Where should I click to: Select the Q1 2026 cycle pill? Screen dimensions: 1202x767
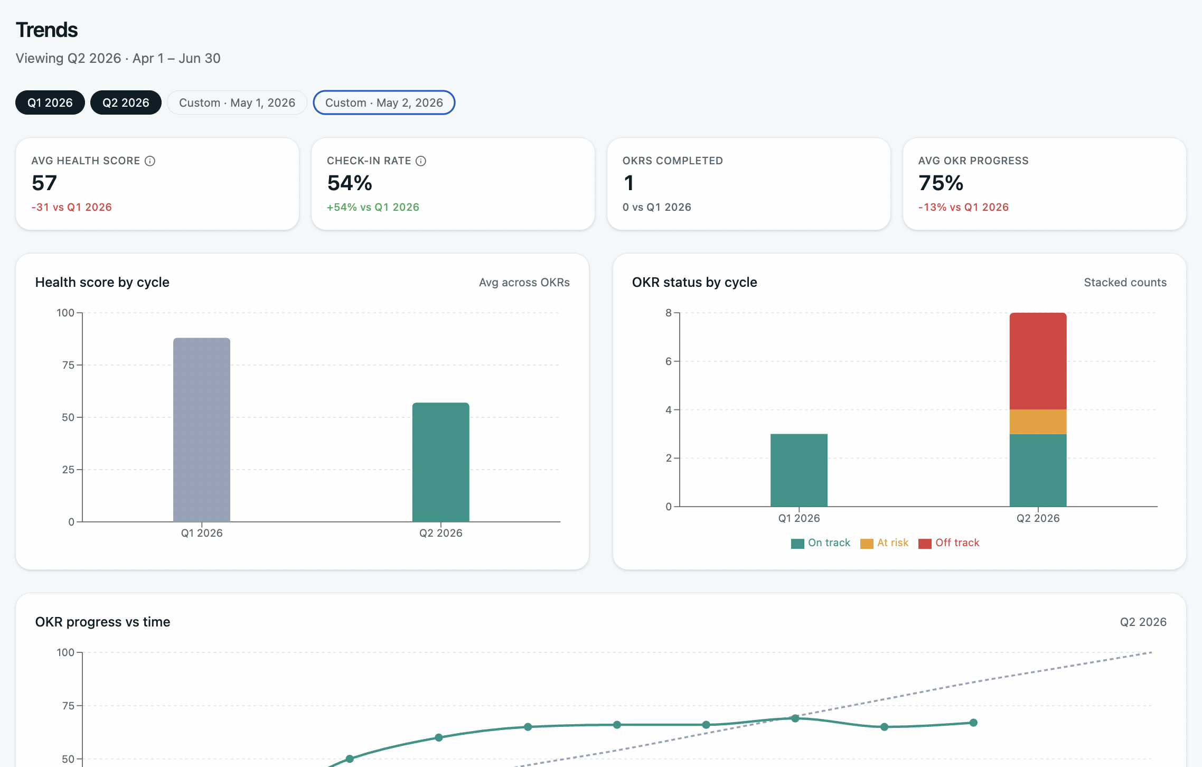click(50, 102)
